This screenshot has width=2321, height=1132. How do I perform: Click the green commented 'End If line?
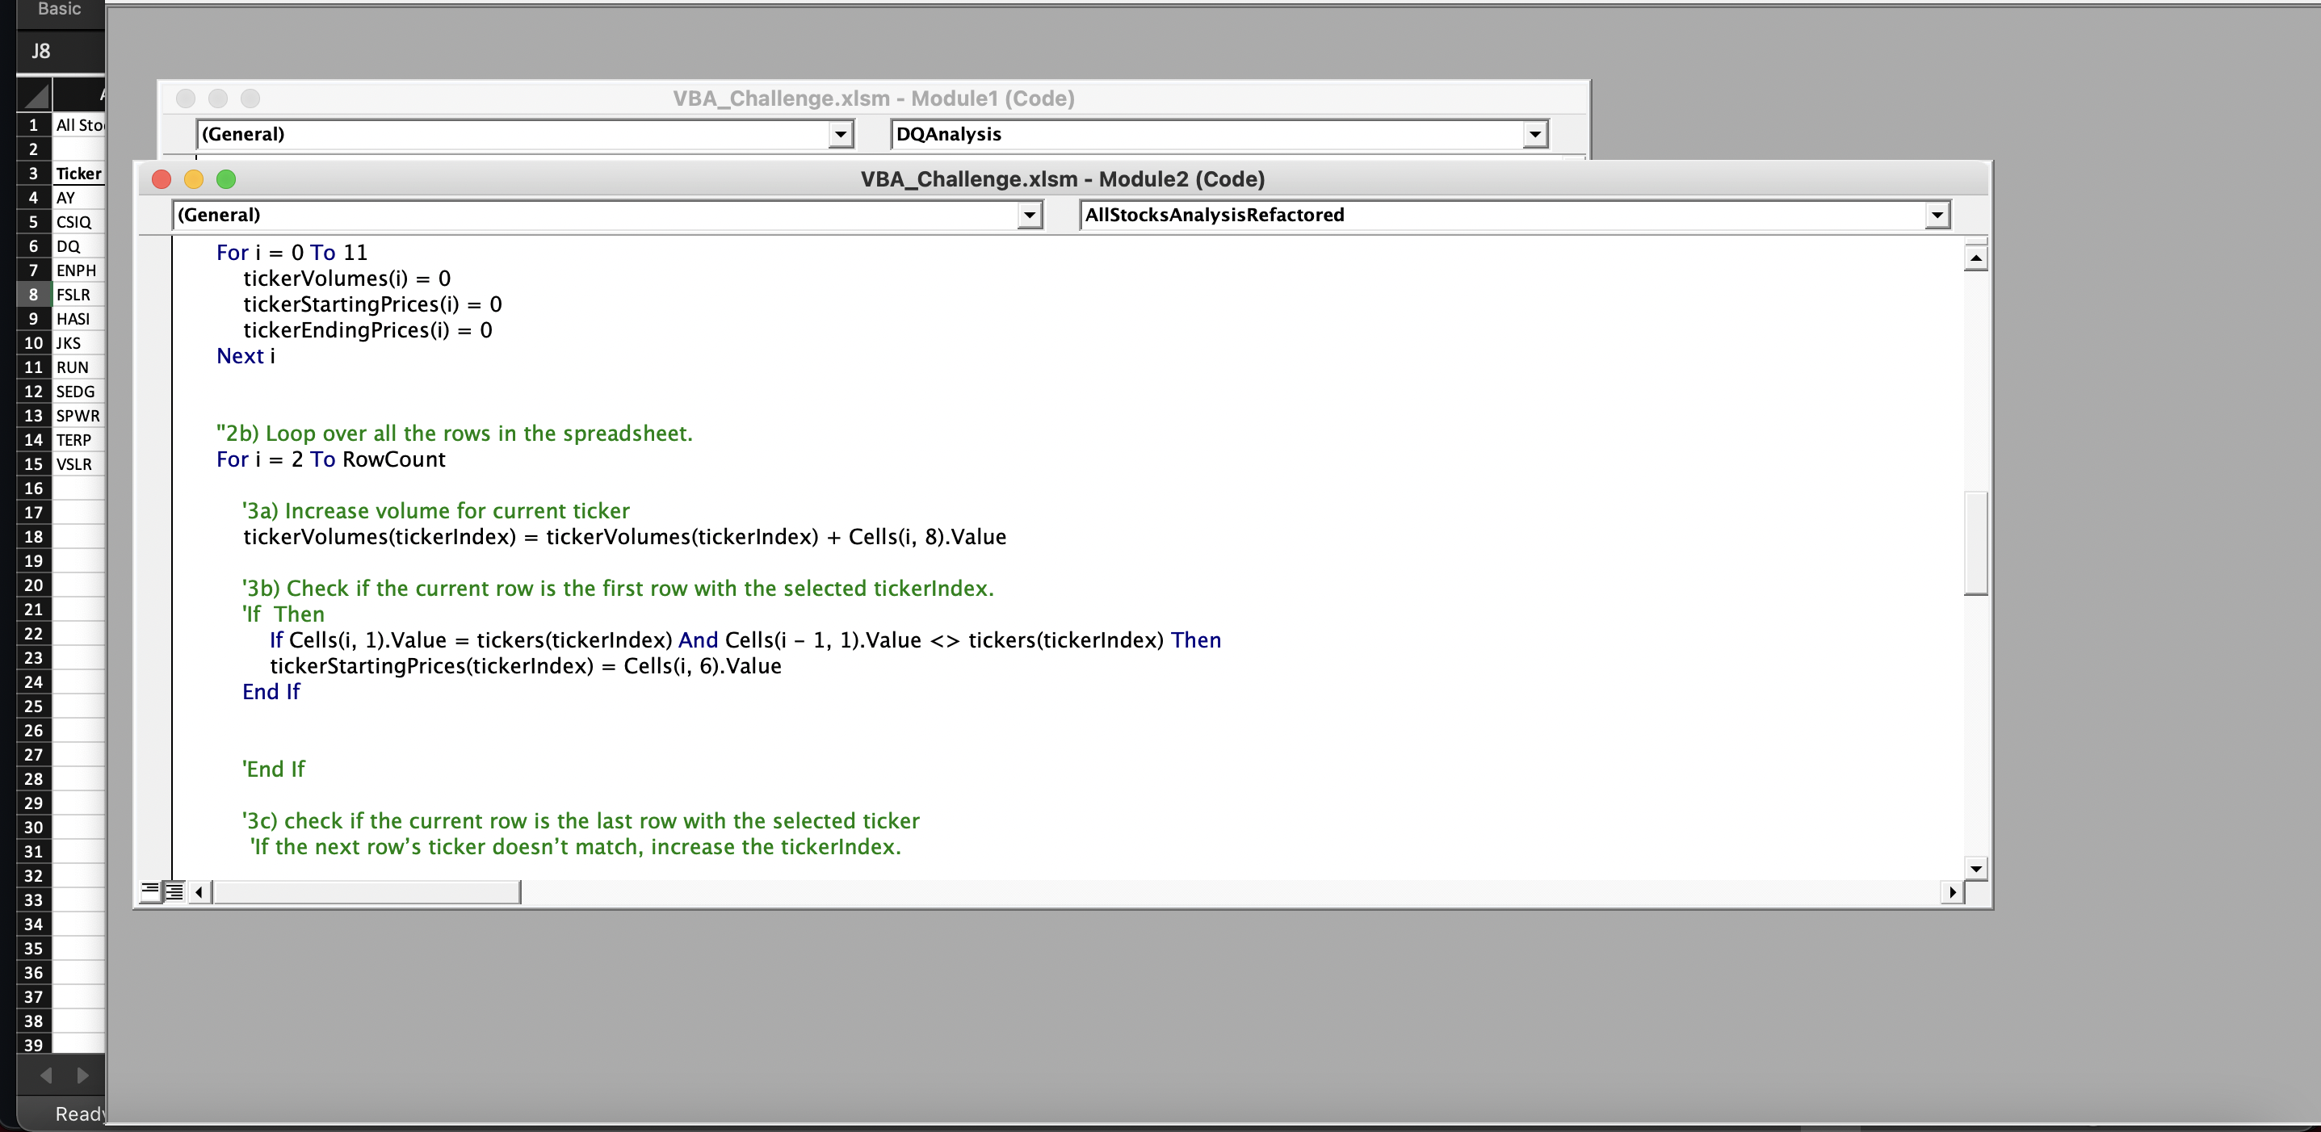(273, 769)
